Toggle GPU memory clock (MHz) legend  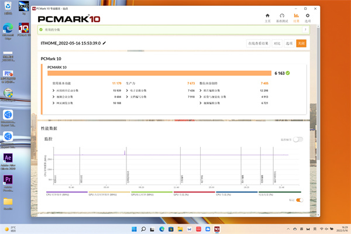click(x=109, y=194)
